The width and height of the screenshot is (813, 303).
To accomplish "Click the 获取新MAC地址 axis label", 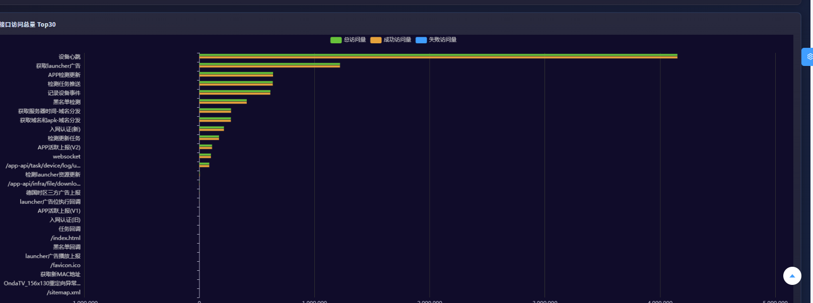I will (x=60, y=274).
